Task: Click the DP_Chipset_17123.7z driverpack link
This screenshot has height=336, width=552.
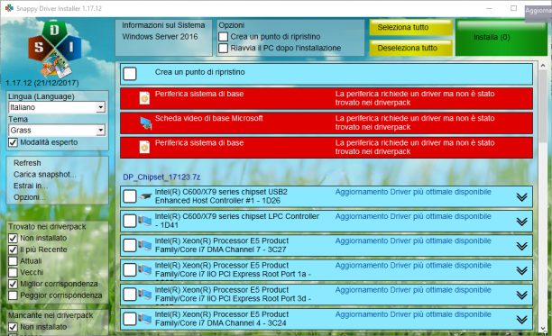Action: pyautogui.click(x=161, y=177)
